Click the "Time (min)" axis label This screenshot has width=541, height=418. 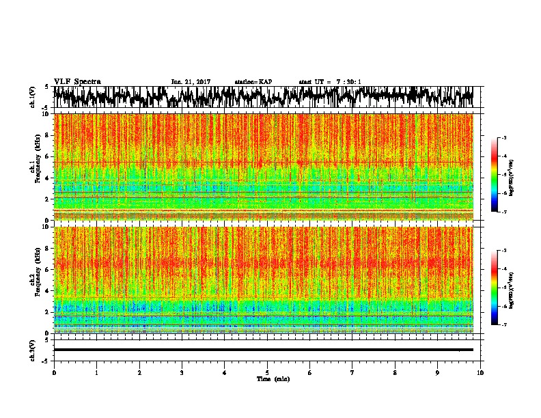pyautogui.click(x=273, y=379)
